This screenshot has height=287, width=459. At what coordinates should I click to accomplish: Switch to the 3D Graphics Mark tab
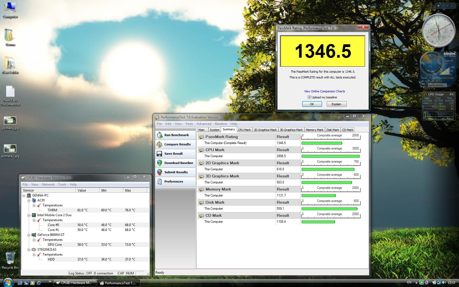(291, 130)
